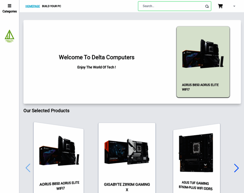The width and height of the screenshot is (244, 193).
Task: Focus the Search input field
Action: coord(174,6)
